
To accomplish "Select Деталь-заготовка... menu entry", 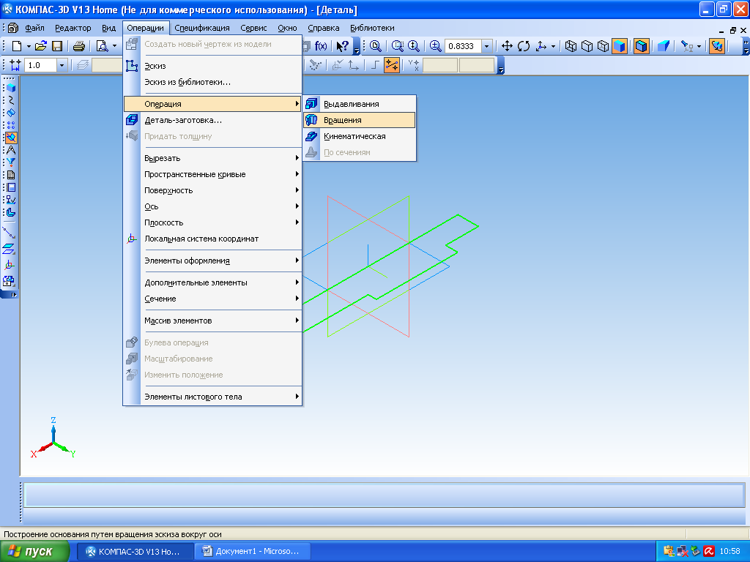I will pos(212,120).
